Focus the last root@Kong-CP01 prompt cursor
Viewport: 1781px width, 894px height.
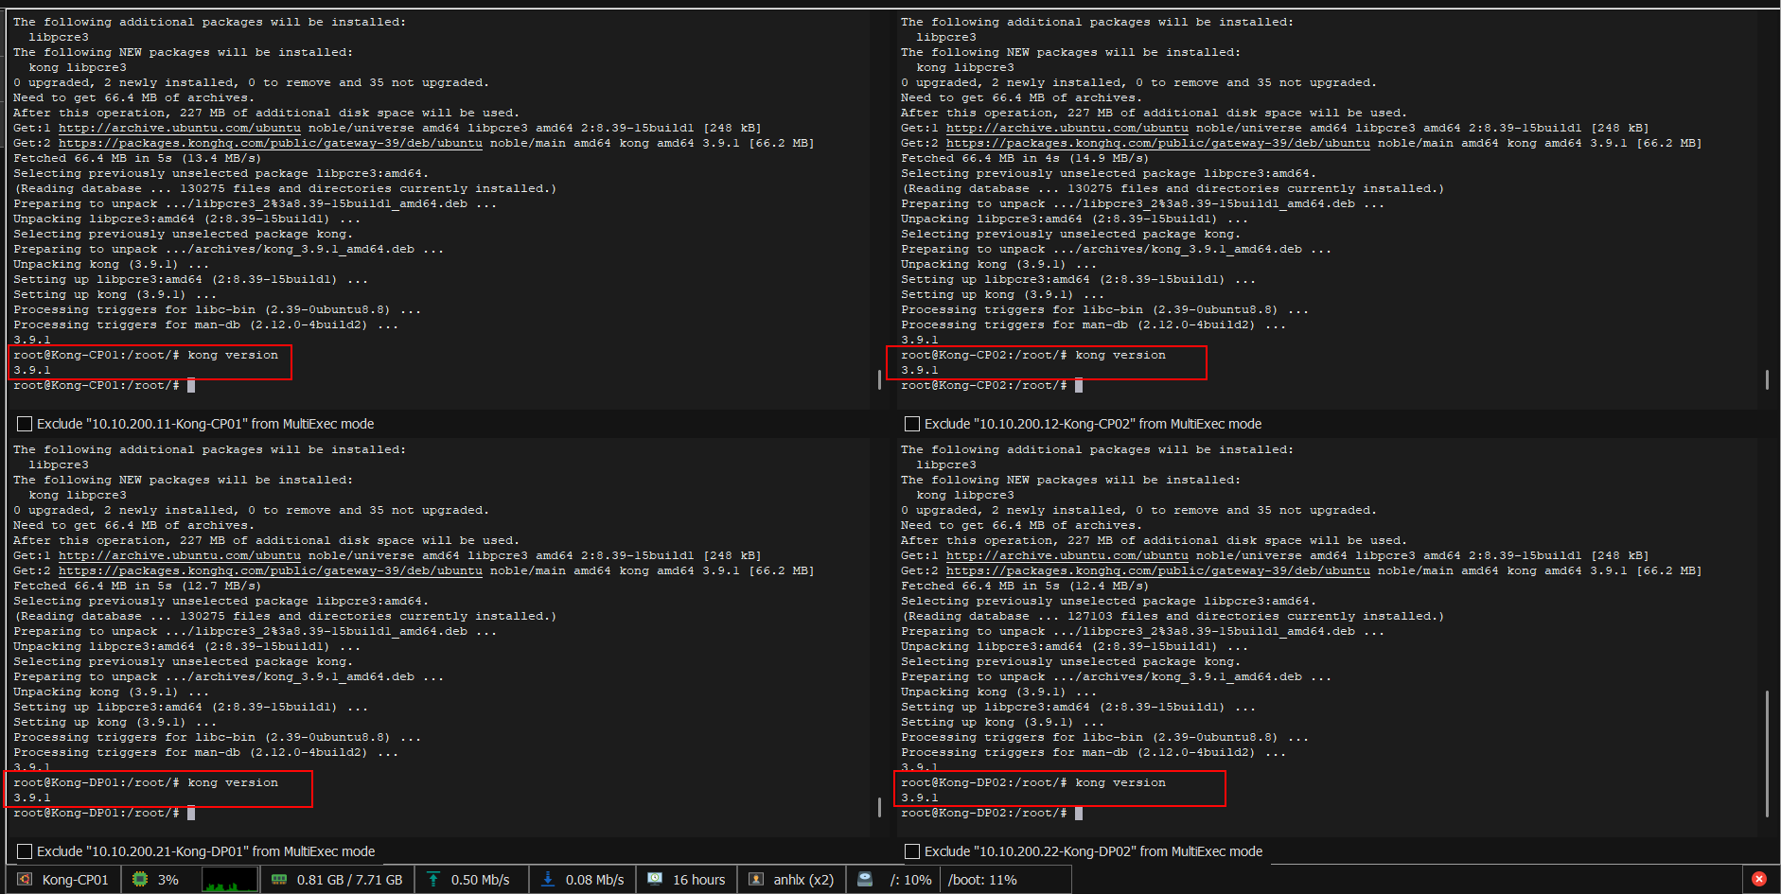coord(191,385)
